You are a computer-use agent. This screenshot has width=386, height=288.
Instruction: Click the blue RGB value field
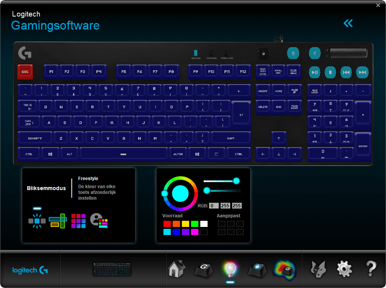237,206
